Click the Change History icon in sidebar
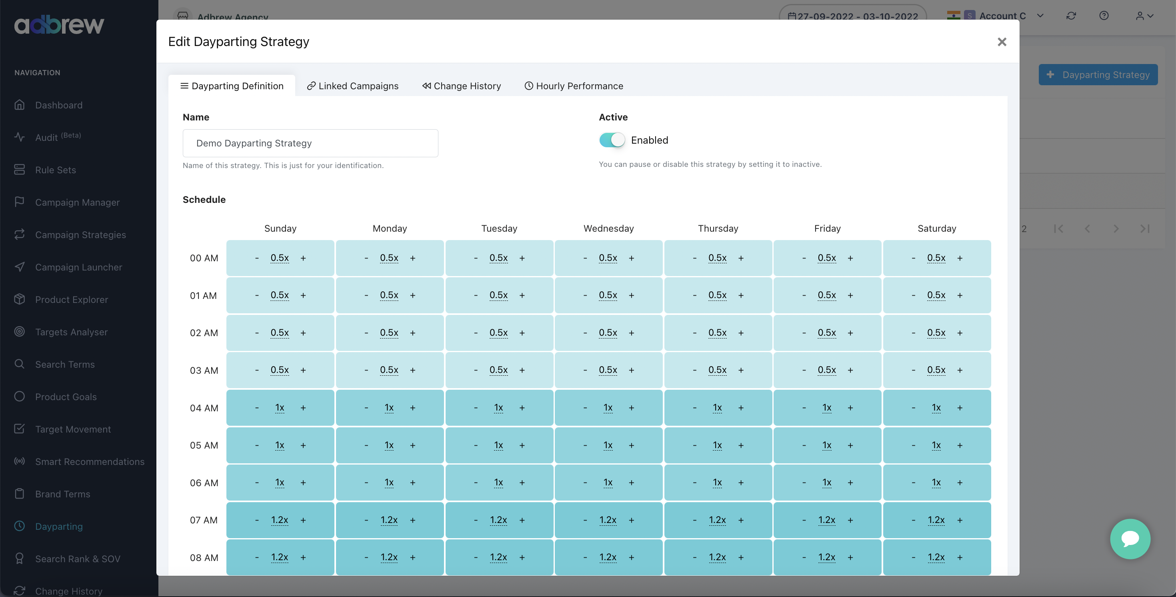The height and width of the screenshot is (597, 1176). tap(19, 590)
